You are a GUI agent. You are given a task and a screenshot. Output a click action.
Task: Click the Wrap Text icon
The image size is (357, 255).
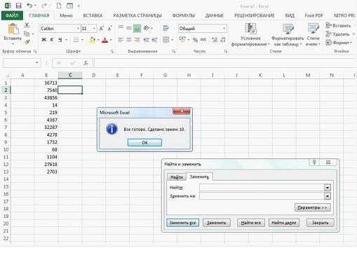166,28
